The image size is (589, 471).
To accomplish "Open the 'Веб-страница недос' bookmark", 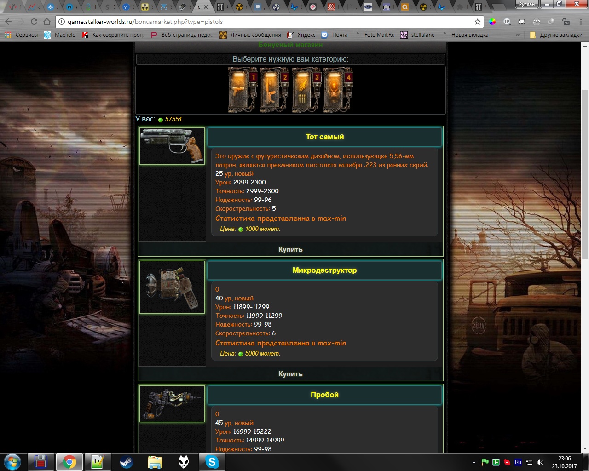I will [182, 35].
